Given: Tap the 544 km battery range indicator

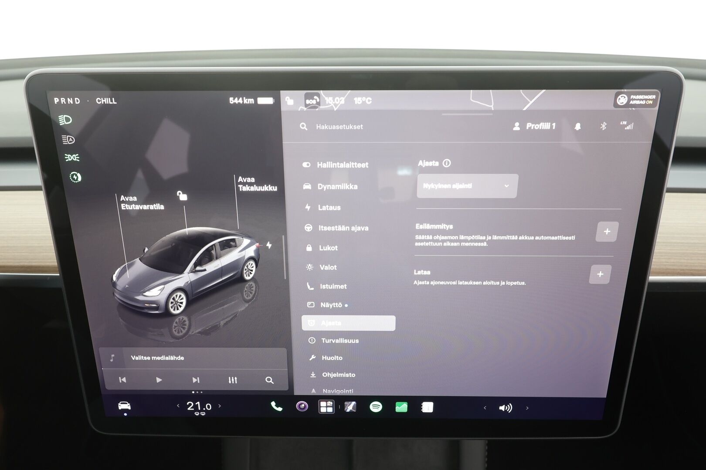Looking at the screenshot, I should (252, 101).
